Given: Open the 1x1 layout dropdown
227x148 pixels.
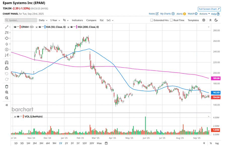Looking at the screenshot, I should click(110, 20).
